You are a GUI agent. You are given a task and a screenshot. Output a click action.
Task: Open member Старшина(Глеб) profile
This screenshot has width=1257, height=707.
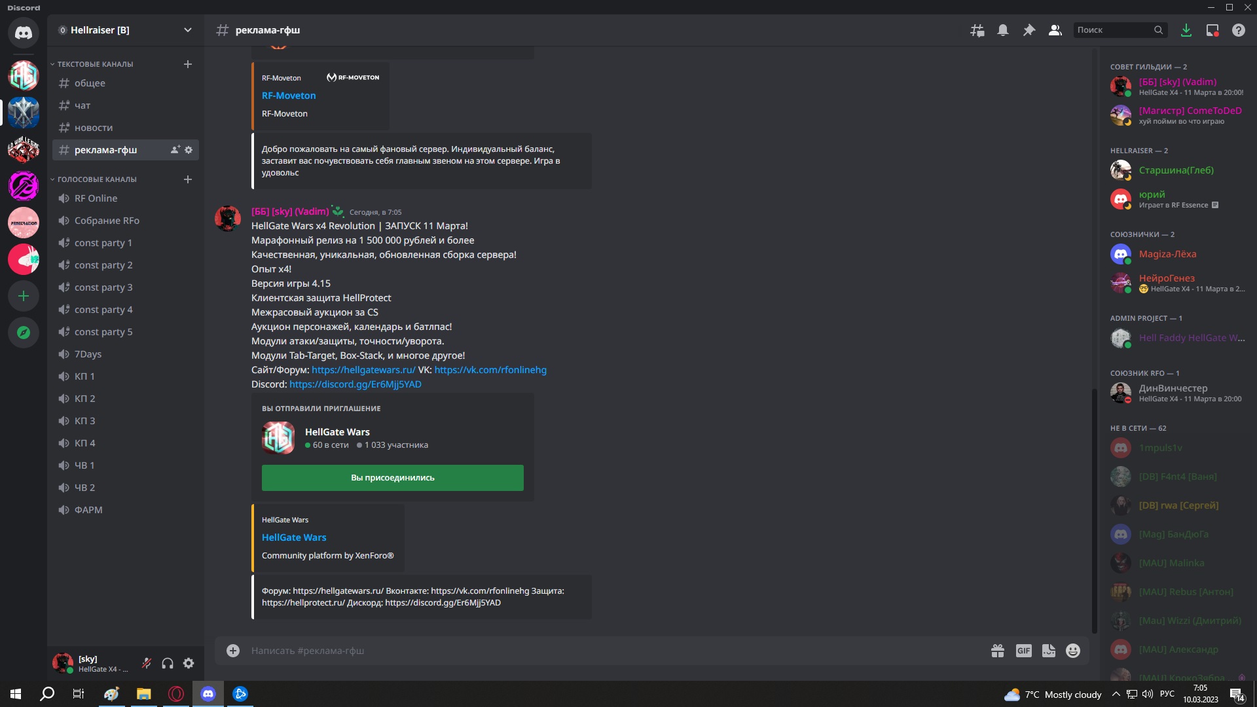coord(1178,170)
